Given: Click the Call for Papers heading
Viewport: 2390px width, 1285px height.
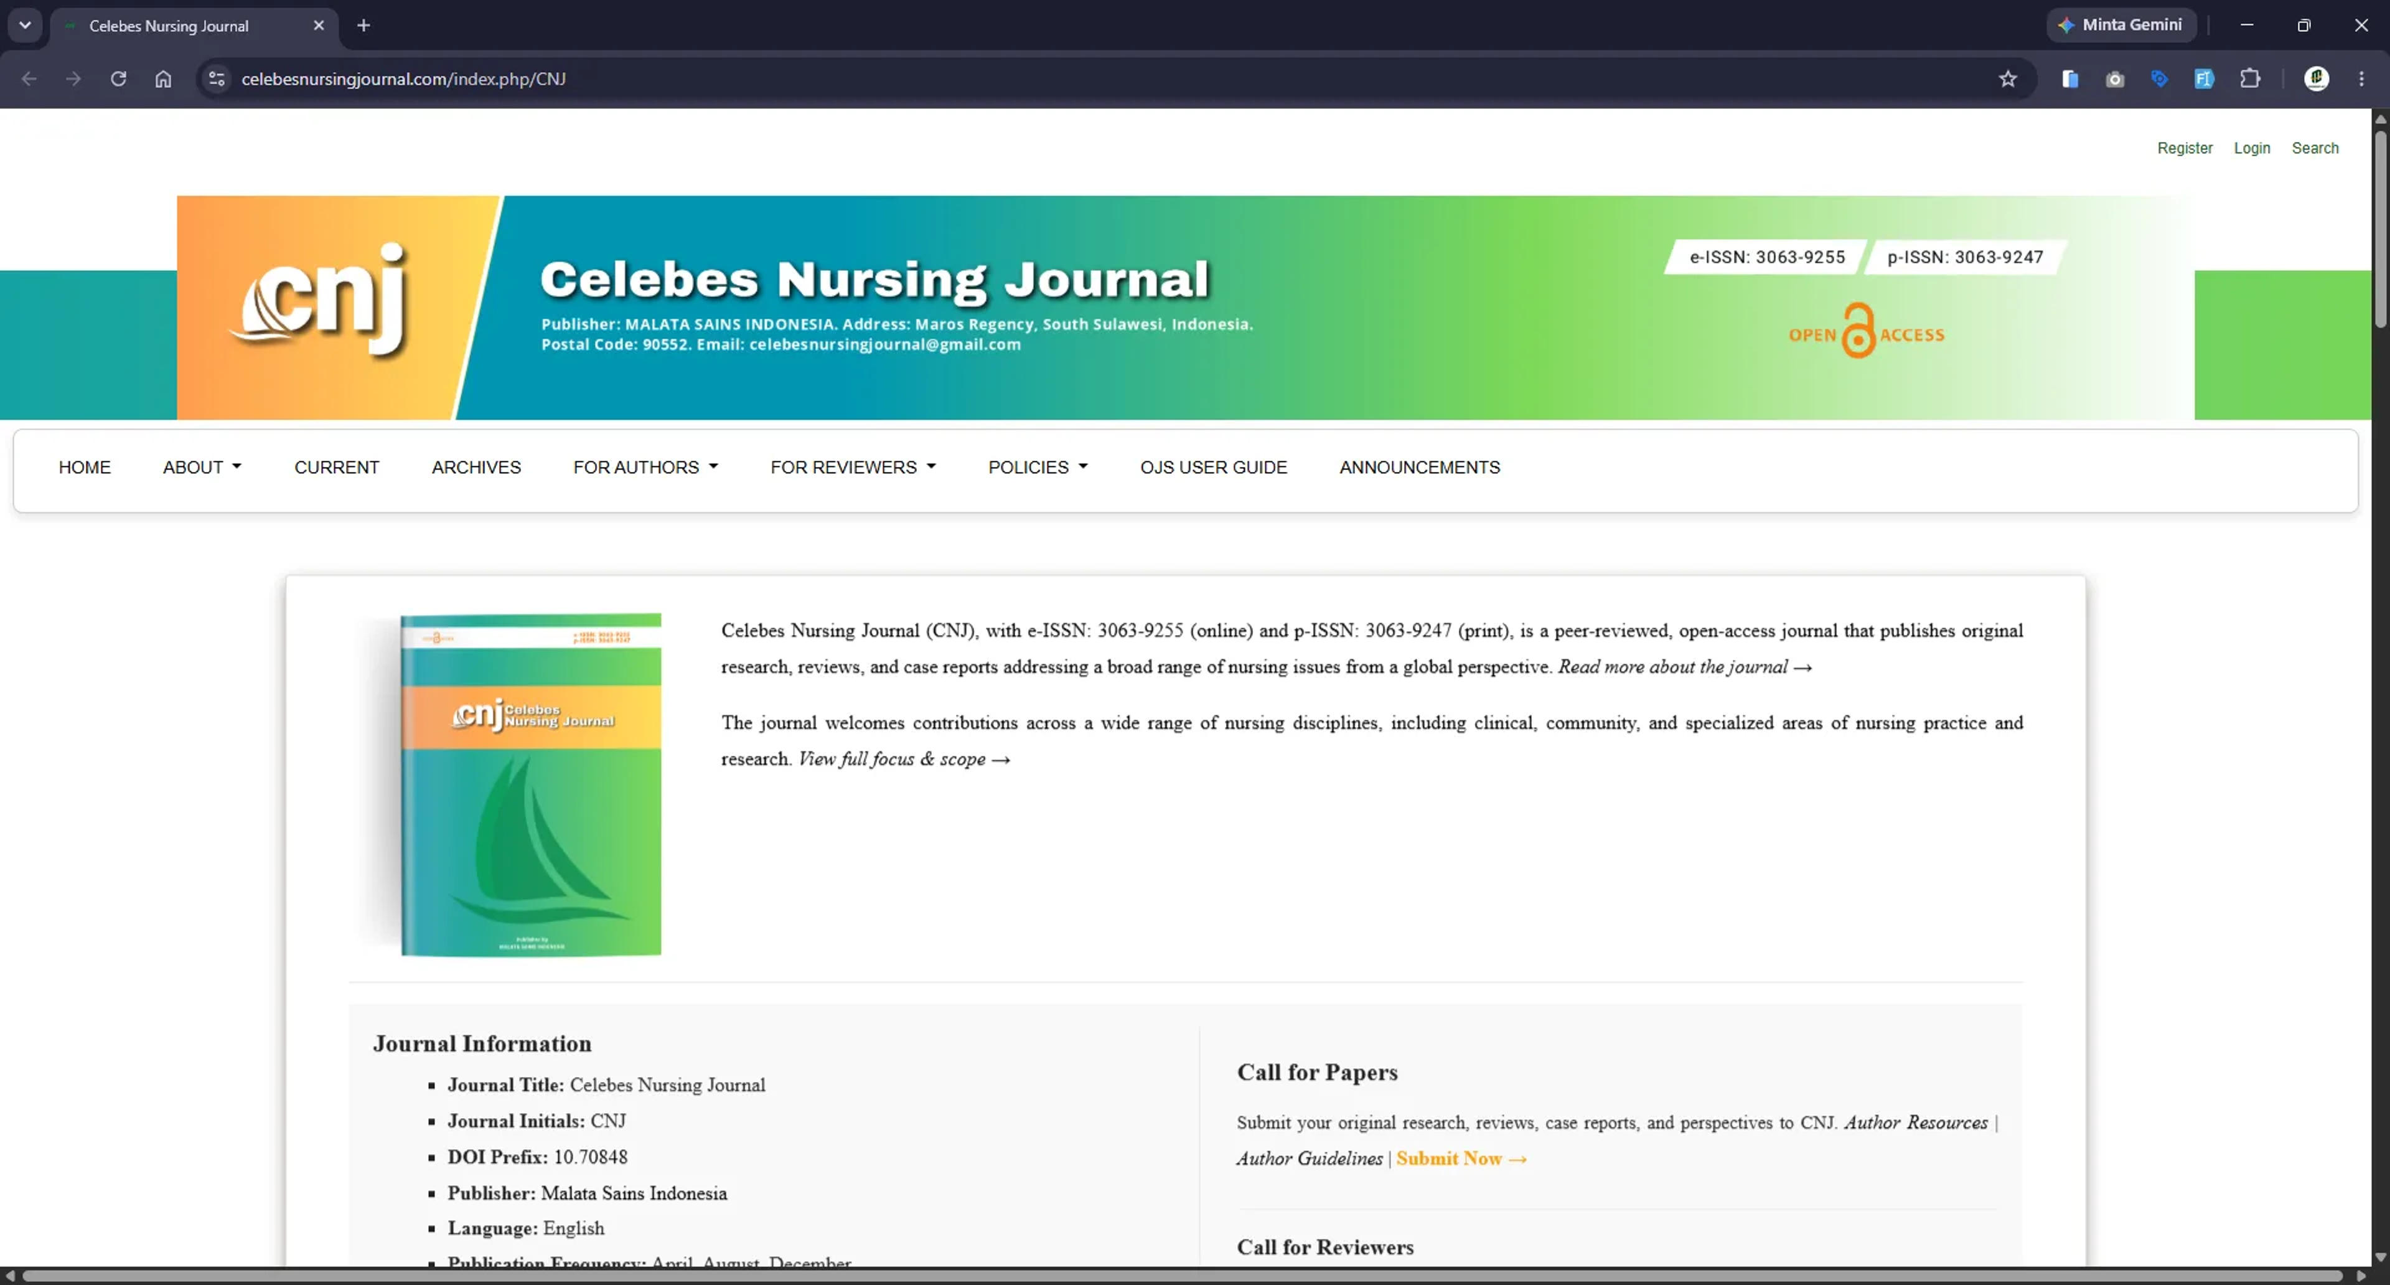Looking at the screenshot, I should point(1316,1073).
